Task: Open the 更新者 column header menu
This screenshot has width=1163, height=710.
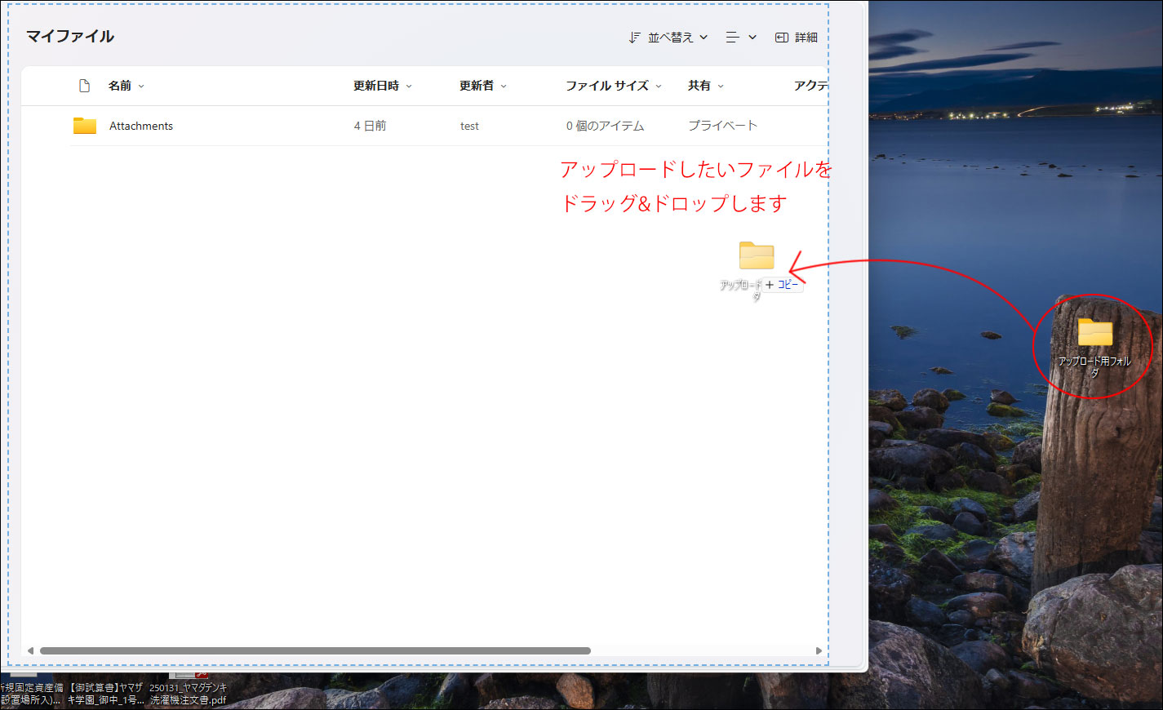Action: coord(482,86)
